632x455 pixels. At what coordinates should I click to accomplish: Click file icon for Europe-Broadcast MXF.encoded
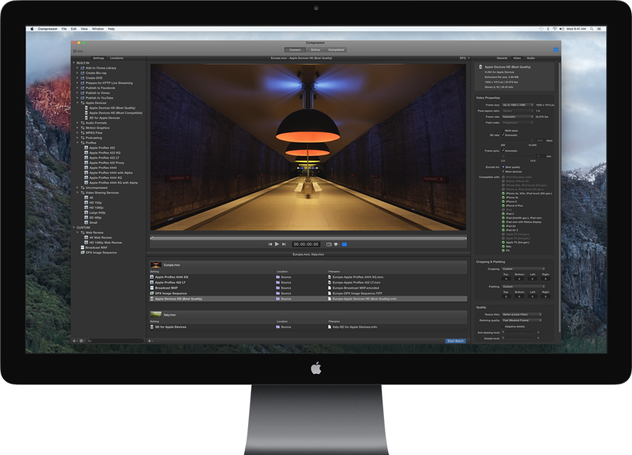(x=330, y=288)
